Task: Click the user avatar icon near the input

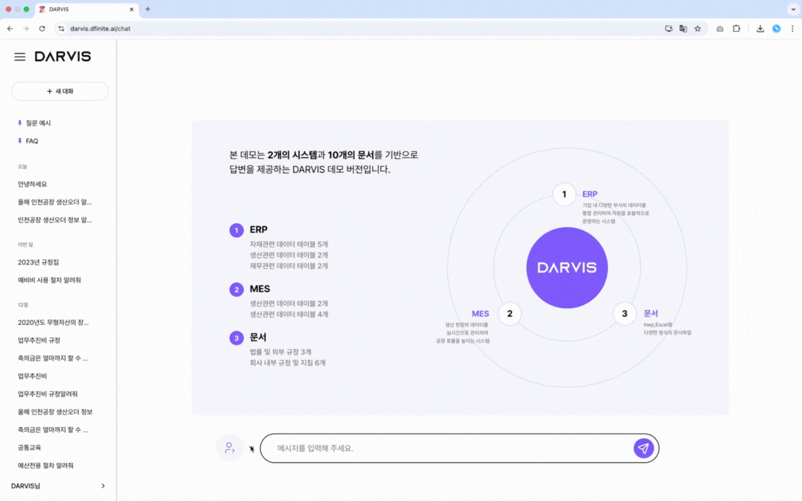Action: (230, 447)
